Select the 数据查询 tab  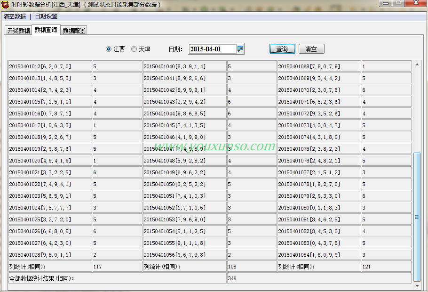click(46, 30)
